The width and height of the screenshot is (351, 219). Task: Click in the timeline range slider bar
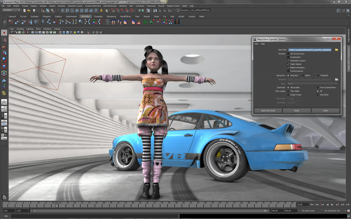point(148,211)
